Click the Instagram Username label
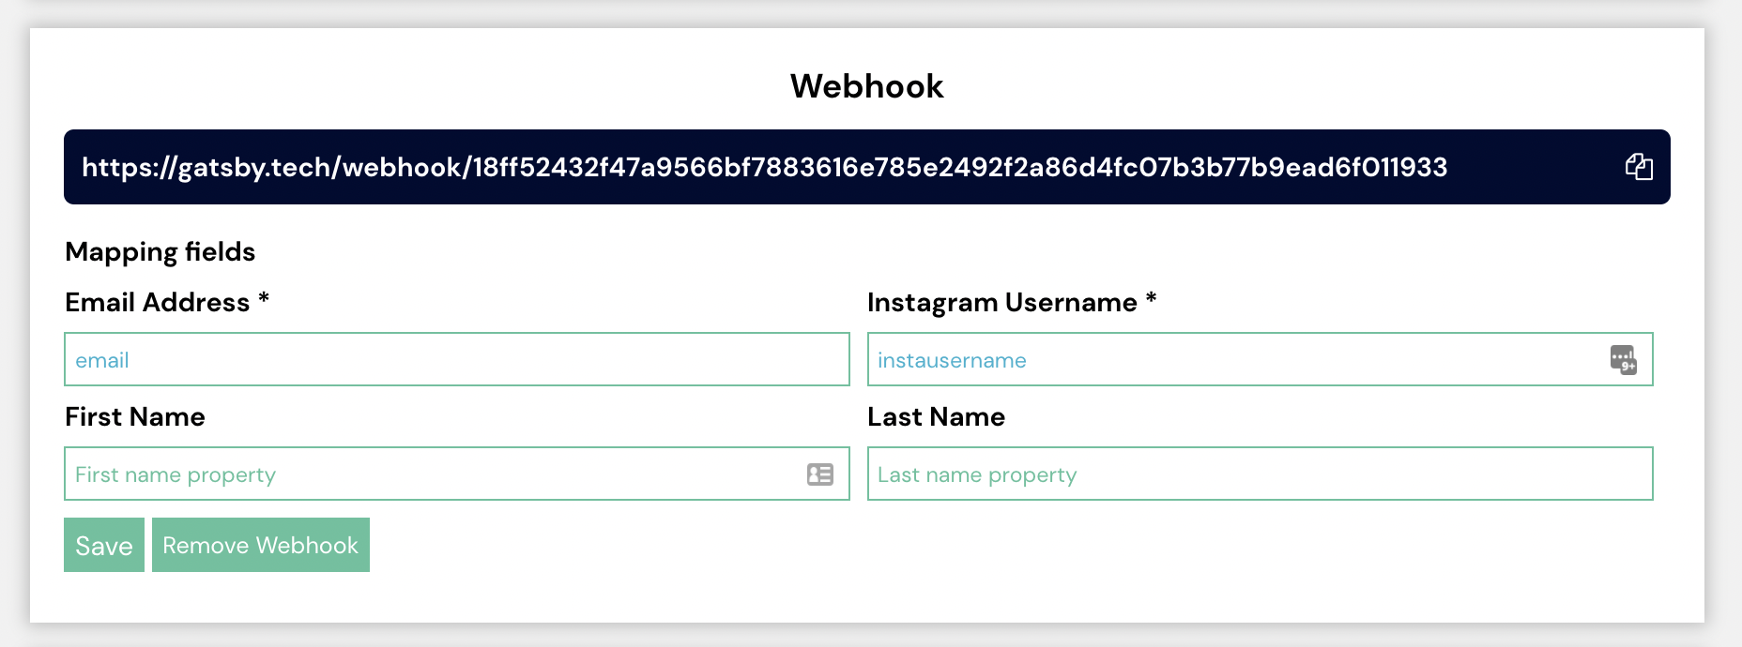The image size is (1742, 647). point(1002,302)
